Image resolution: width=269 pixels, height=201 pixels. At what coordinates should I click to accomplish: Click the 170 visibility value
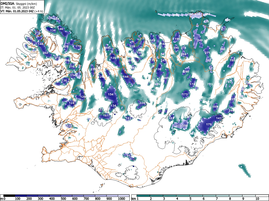pos(78,46)
